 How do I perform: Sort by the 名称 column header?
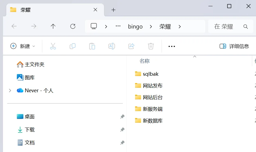click(145, 61)
